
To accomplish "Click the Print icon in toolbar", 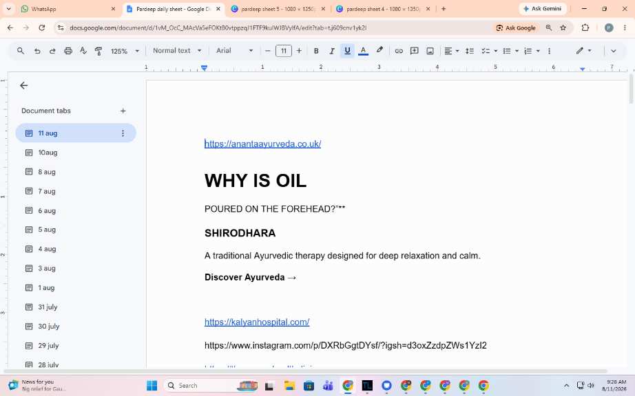I will tap(68, 51).
